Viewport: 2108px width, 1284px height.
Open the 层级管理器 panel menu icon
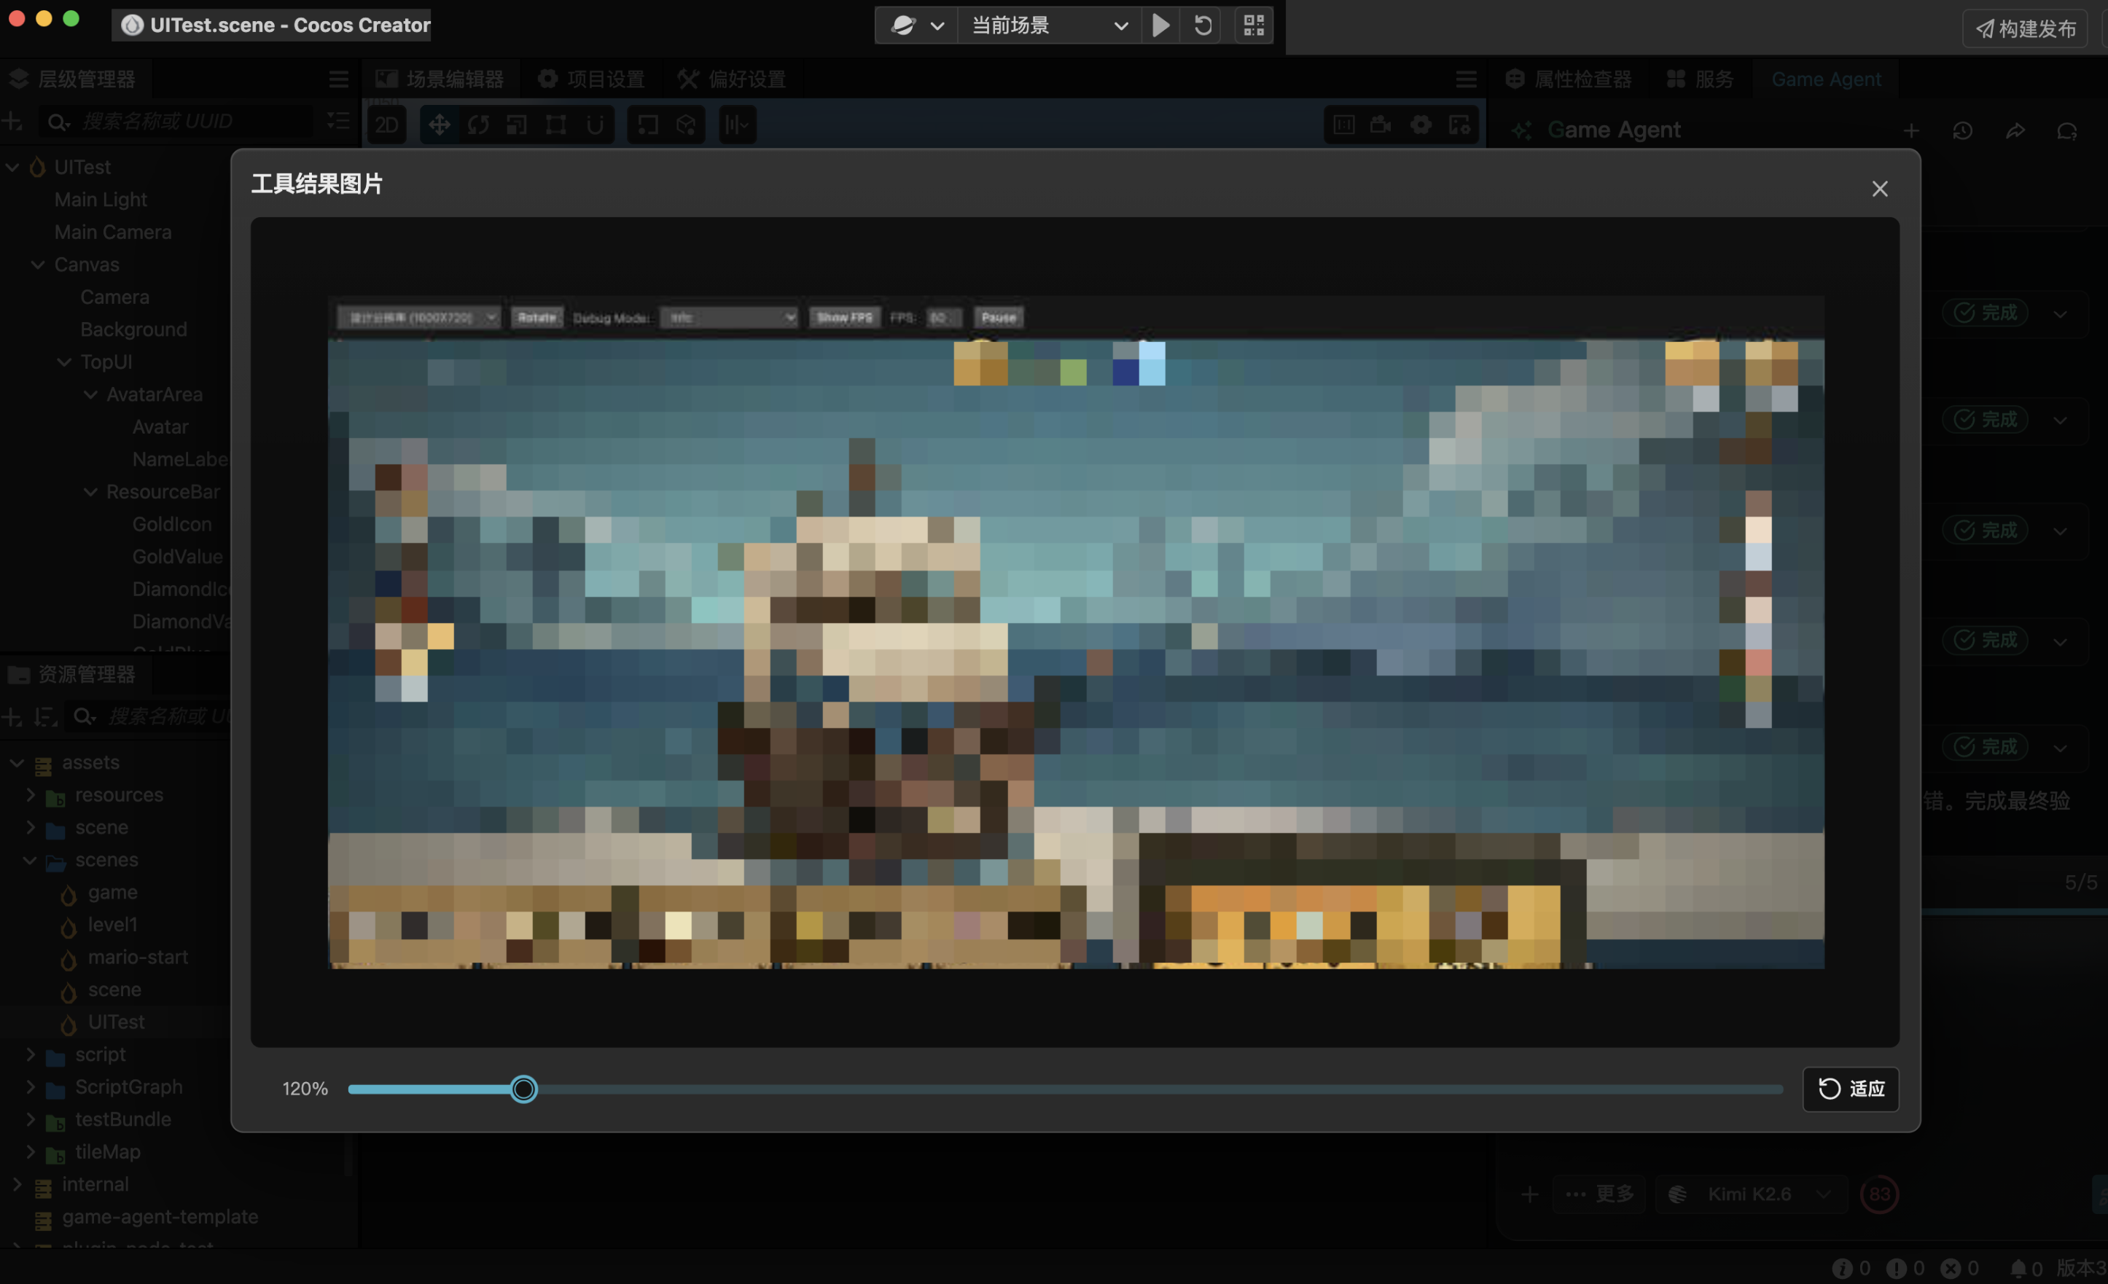pos(339,79)
